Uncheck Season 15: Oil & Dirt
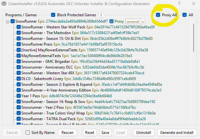 (19, 39)
